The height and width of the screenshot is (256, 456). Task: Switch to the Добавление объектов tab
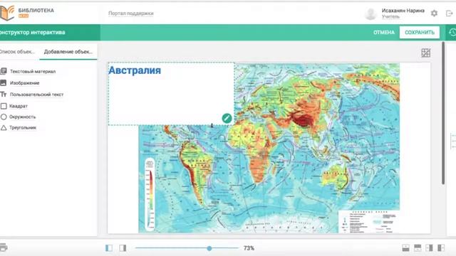68,52
